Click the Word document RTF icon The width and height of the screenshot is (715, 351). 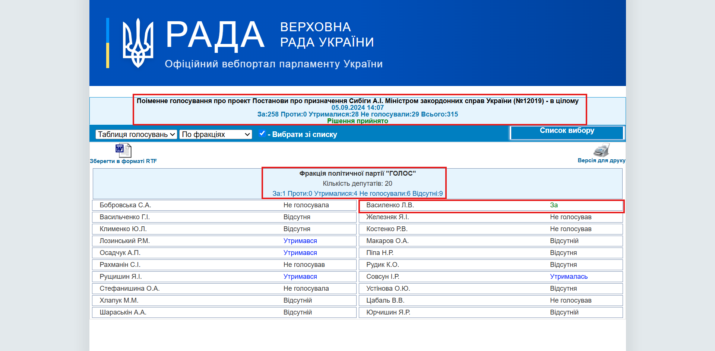click(x=123, y=150)
